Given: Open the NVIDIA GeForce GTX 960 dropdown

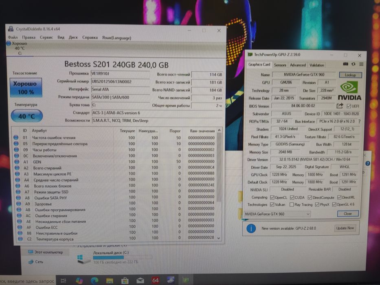Looking at the screenshot, I should (277, 214).
